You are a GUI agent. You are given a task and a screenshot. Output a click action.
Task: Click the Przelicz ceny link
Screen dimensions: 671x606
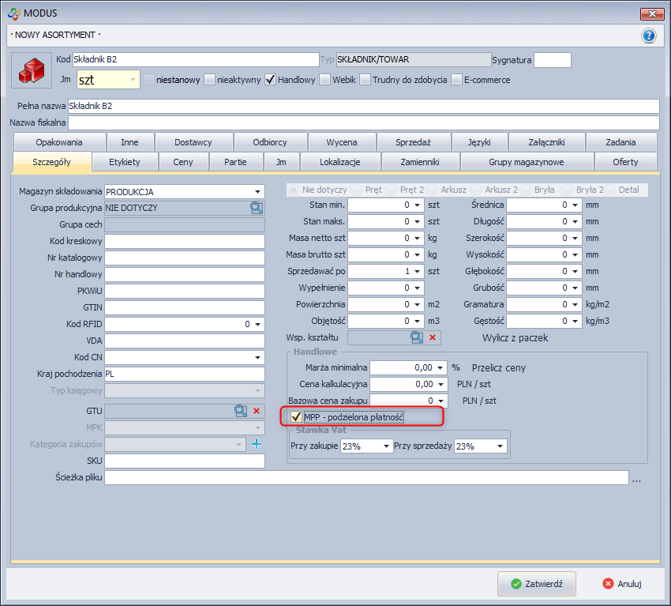pyautogui.click(x=499, y=367)
